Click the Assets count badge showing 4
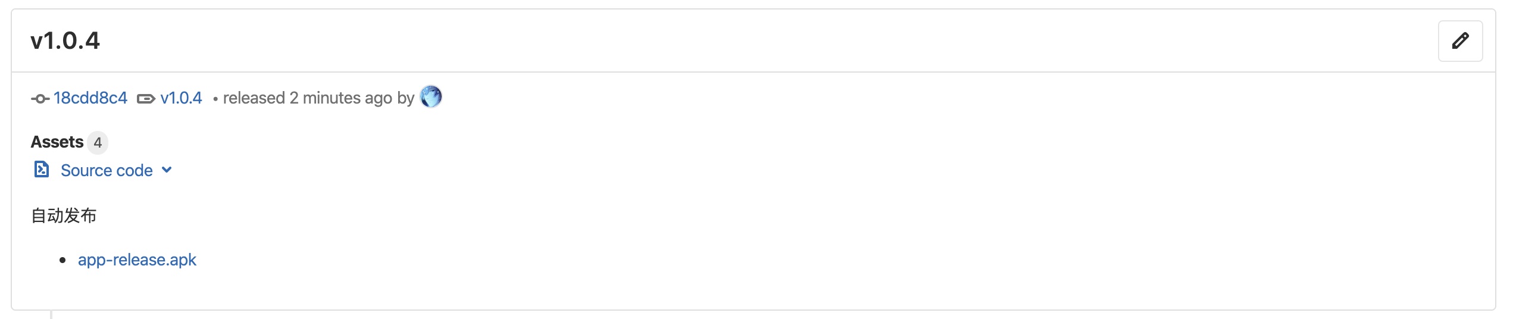 tap(98, 143)
